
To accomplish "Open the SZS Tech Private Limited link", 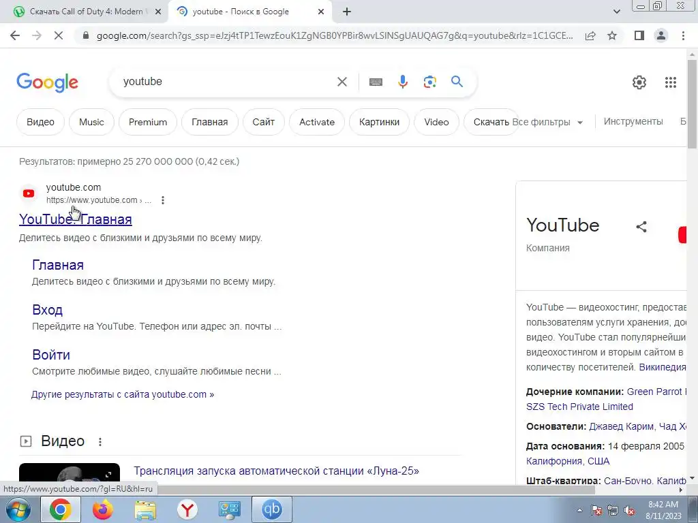I will coord(579,407).
